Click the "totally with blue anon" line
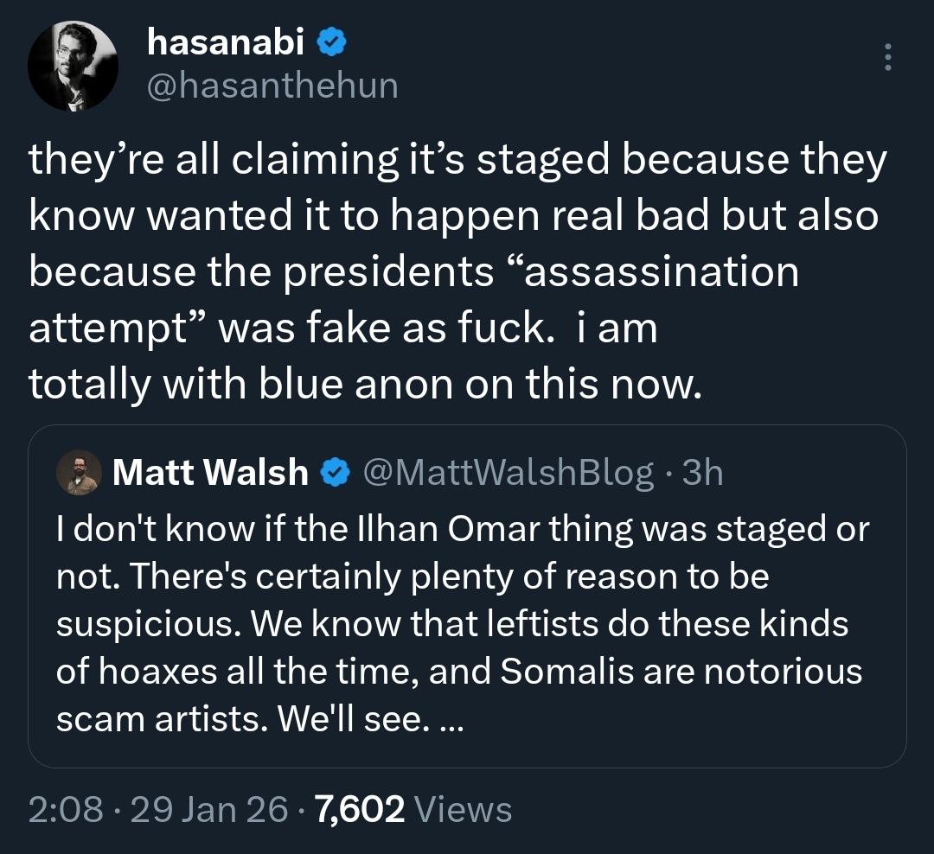934x854 pixels. click(x=363, y=384)
